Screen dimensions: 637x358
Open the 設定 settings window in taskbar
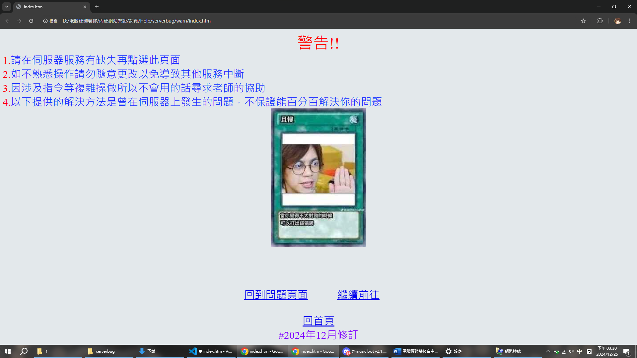click(x=466, y=351)
